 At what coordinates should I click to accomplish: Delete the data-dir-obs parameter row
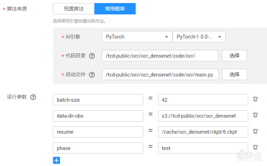pyautogui.click(x=255, y=115)
